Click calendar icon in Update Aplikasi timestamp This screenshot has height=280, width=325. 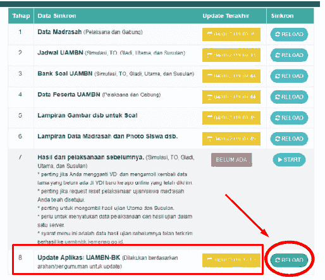(210, 259)
